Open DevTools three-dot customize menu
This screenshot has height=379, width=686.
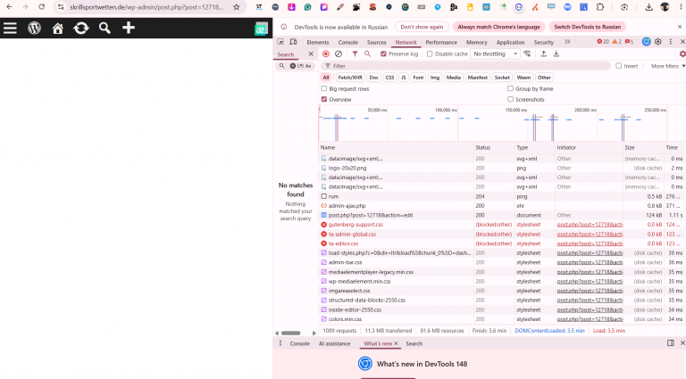coord(670,42)
